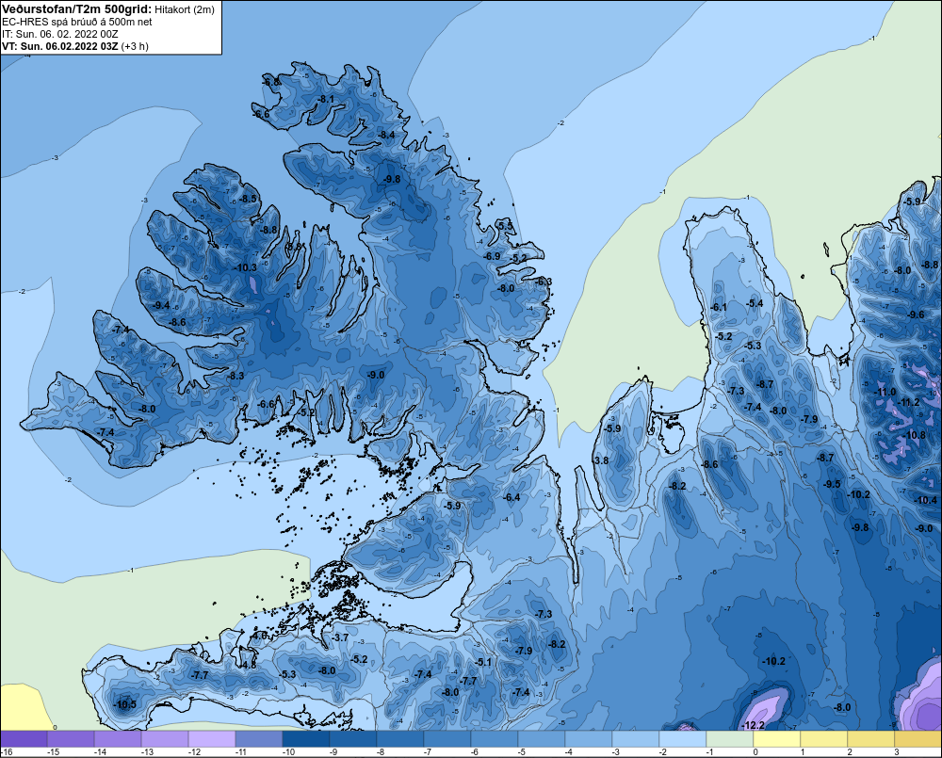Click the -16 legend scale label
This screenshot has height=758, width=942.
coord(6,752)
